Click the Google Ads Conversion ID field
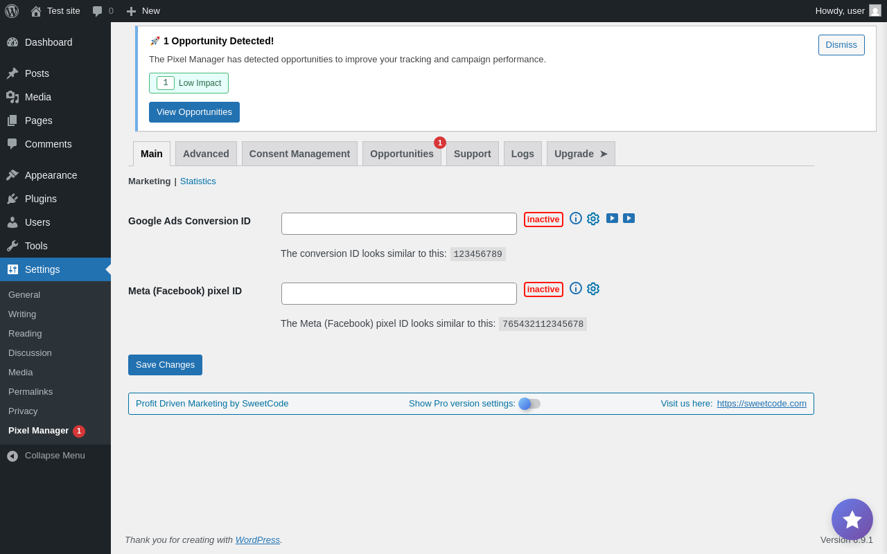This screenshot has width=887, height=554. tap(399, 224)
